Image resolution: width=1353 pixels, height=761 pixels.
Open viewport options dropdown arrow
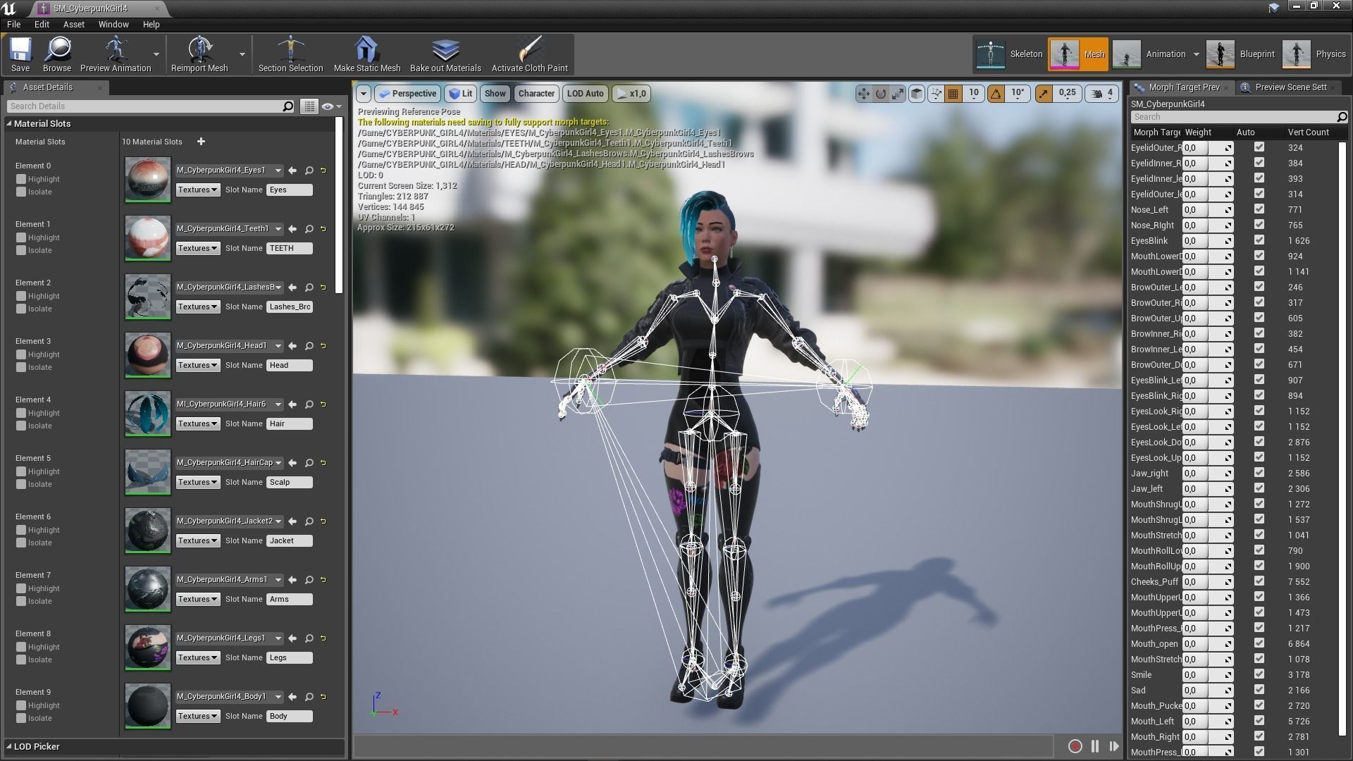(363, 94)
